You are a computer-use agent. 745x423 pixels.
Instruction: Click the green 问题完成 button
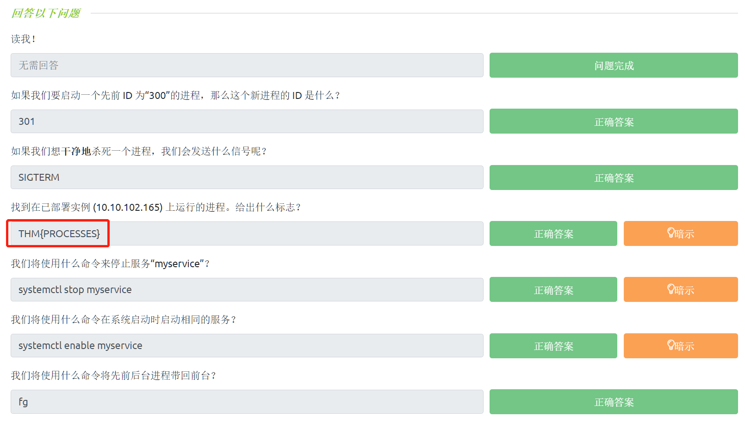click(613, 66)
